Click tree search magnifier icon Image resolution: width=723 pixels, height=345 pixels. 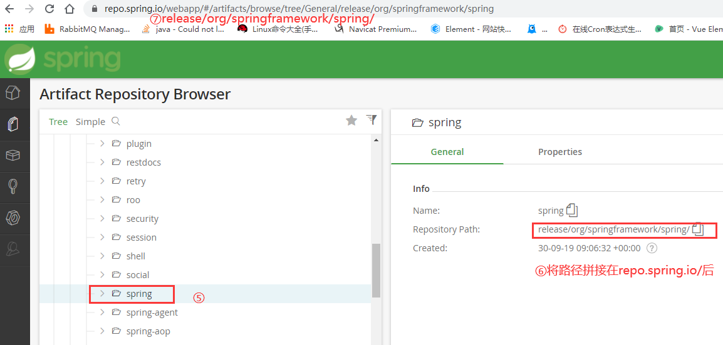(x=116, y=121)
